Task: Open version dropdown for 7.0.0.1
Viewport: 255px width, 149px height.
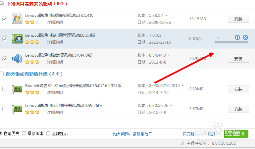Action: [164, 35]
